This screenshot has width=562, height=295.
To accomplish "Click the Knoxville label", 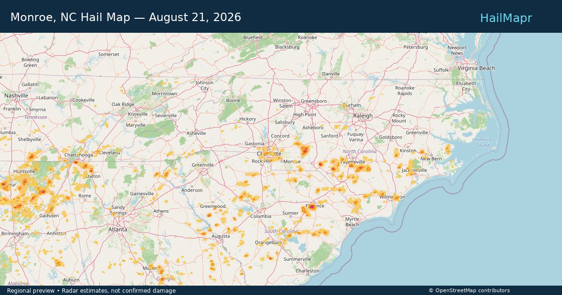I will pos(138,114).
